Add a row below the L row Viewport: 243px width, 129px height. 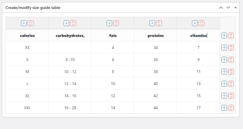224,84
